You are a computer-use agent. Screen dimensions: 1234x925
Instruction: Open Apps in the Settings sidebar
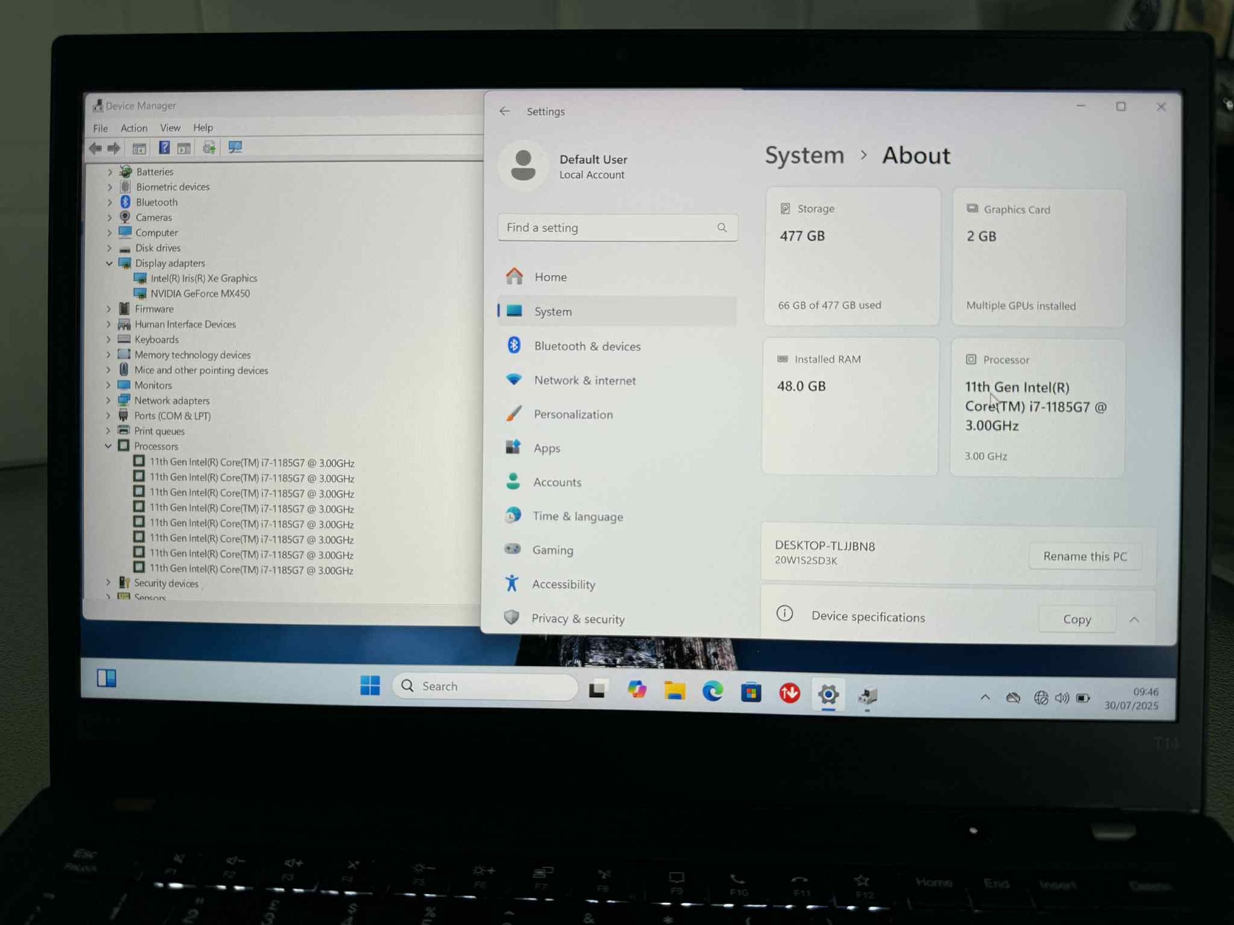pos(617,448)
